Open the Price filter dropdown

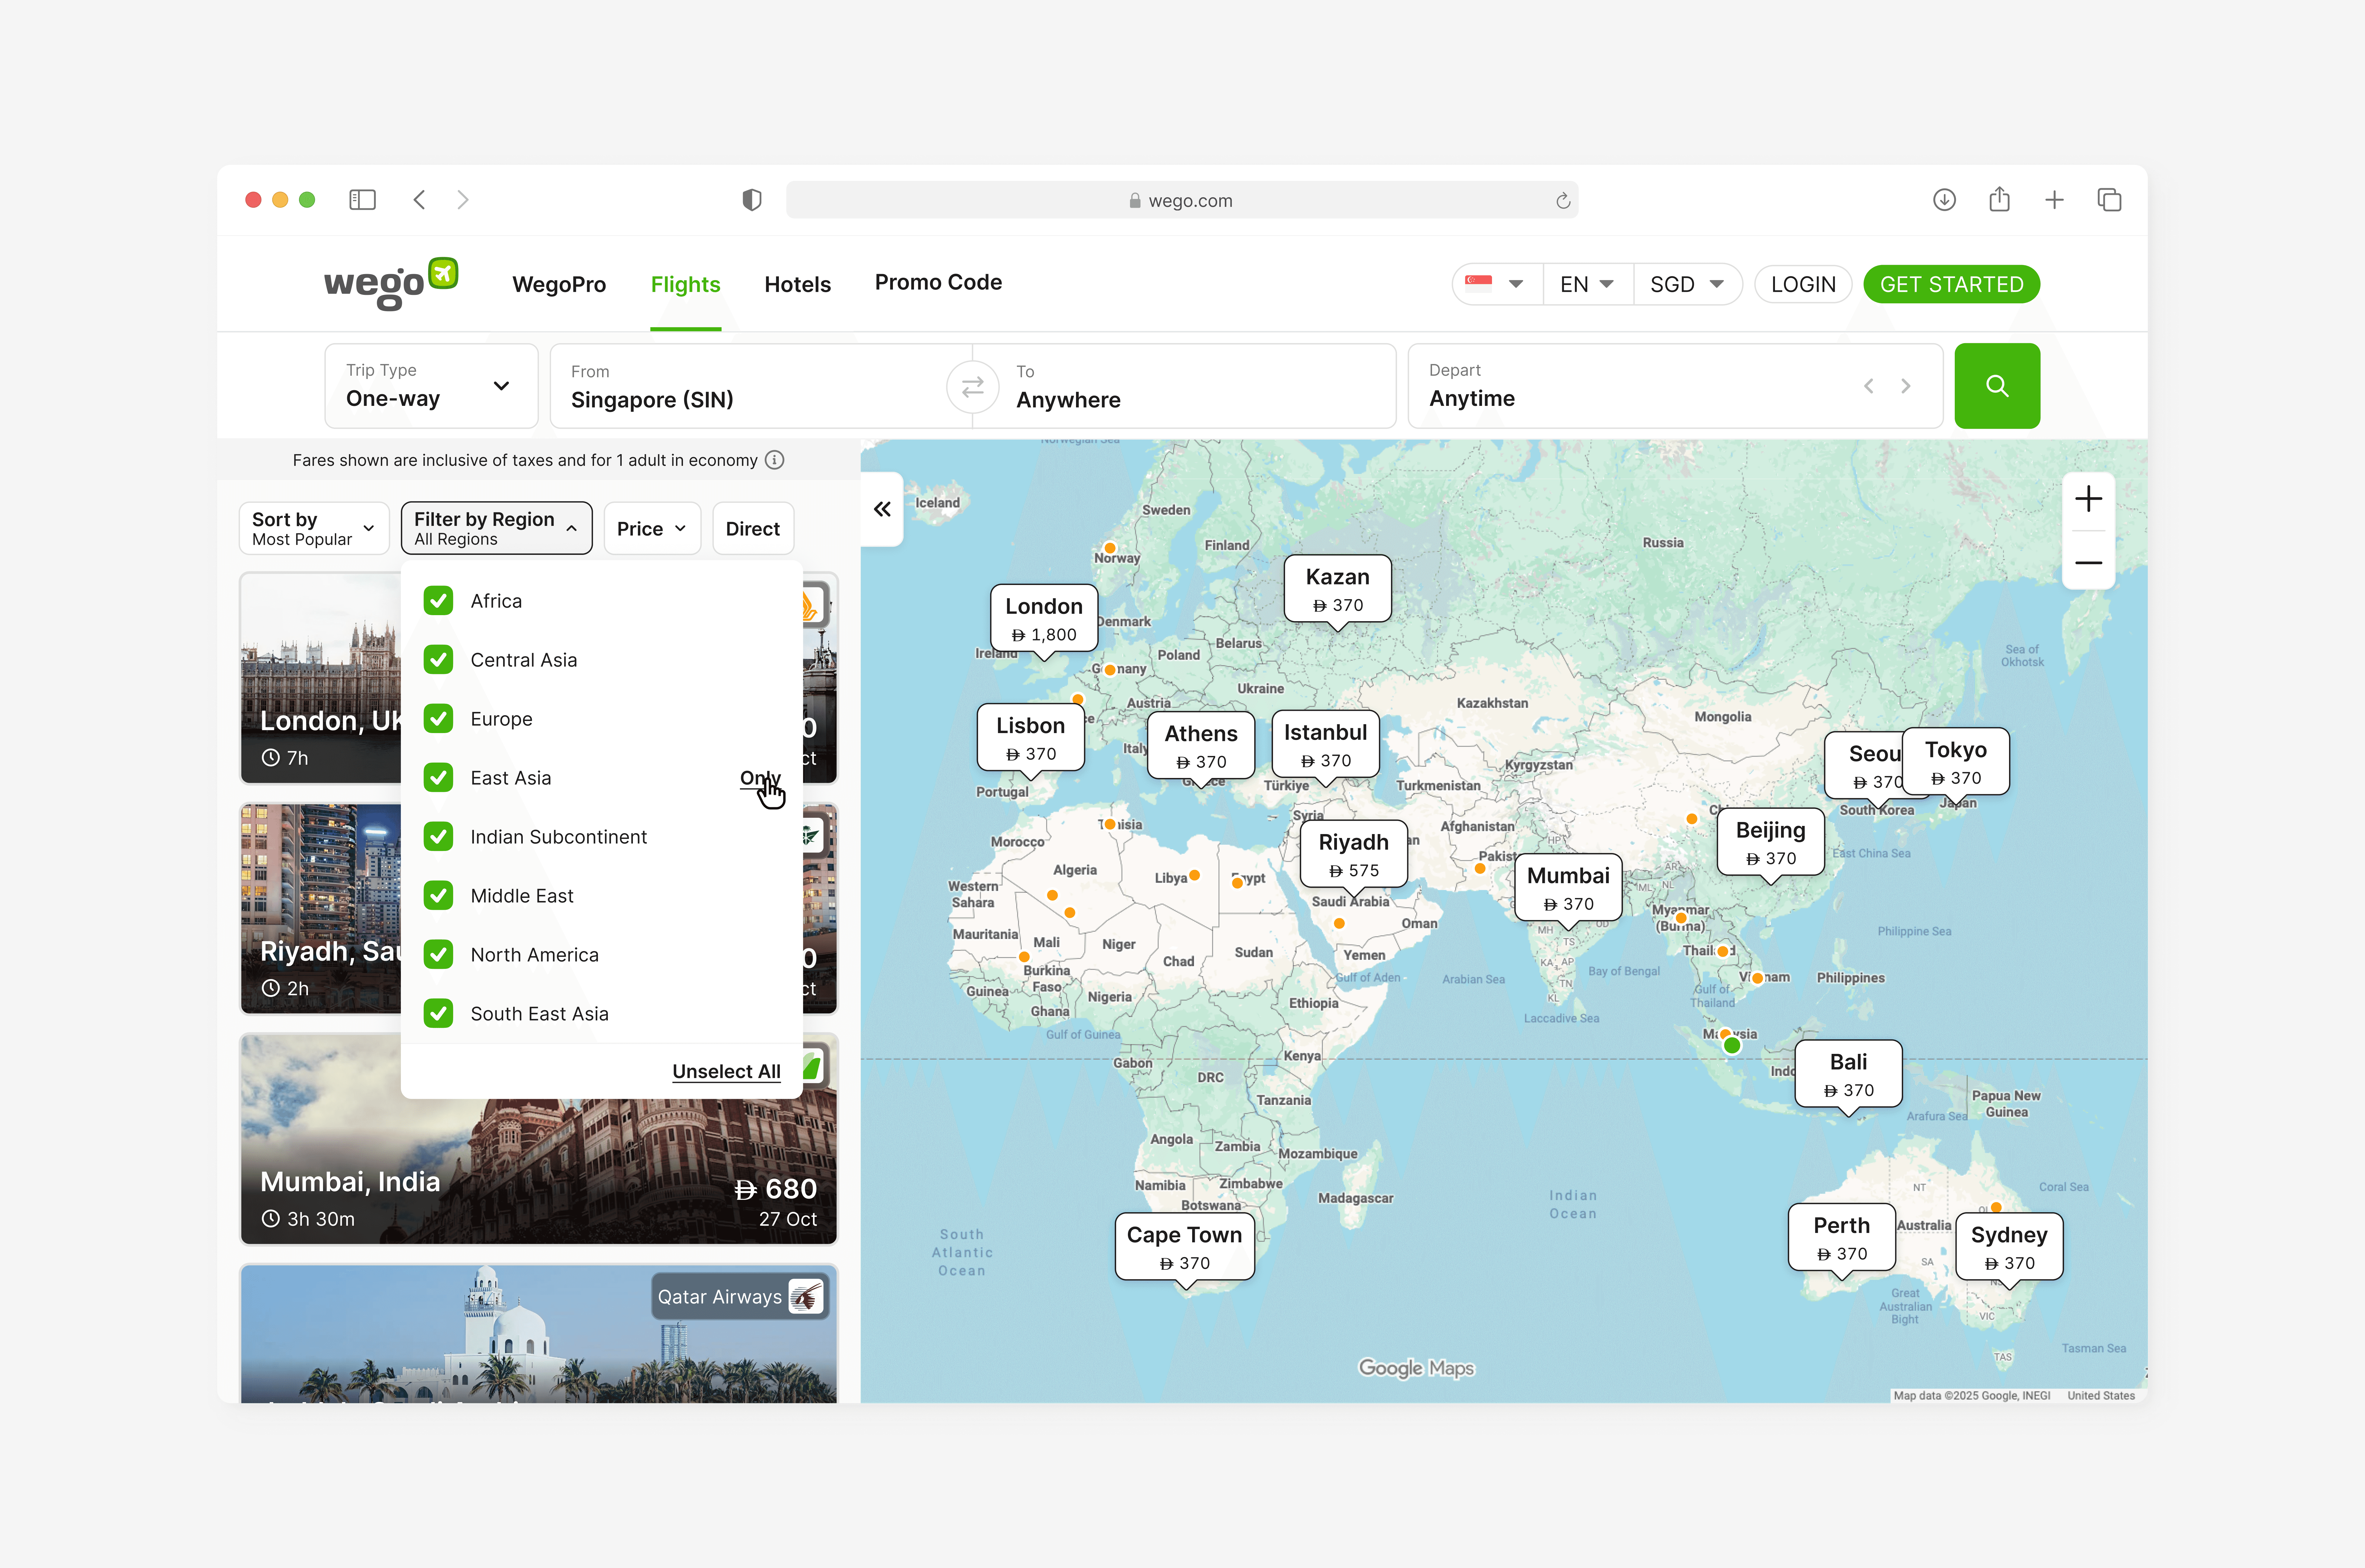click(x=652, y=528)
